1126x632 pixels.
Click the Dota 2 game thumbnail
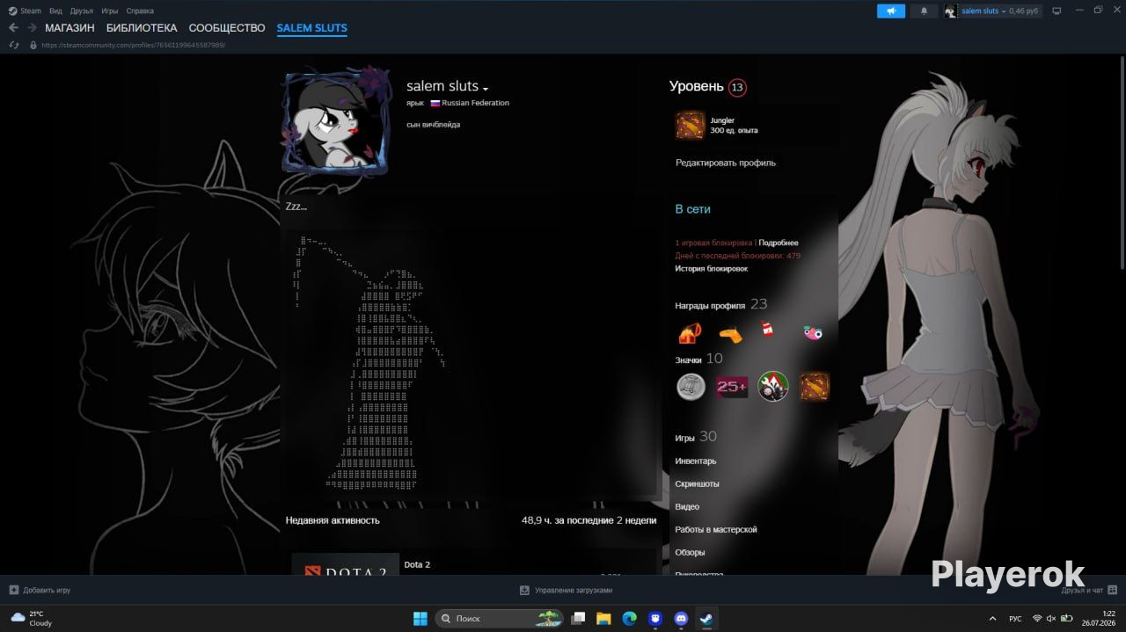345,564
